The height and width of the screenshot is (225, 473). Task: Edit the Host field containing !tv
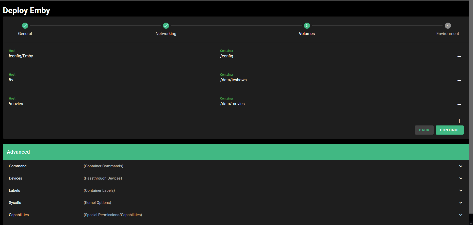(x=111, y=80)
